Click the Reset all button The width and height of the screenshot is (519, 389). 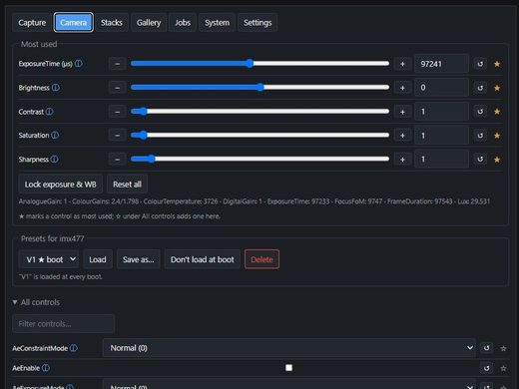pyautogui.click(x=127, y=185)
